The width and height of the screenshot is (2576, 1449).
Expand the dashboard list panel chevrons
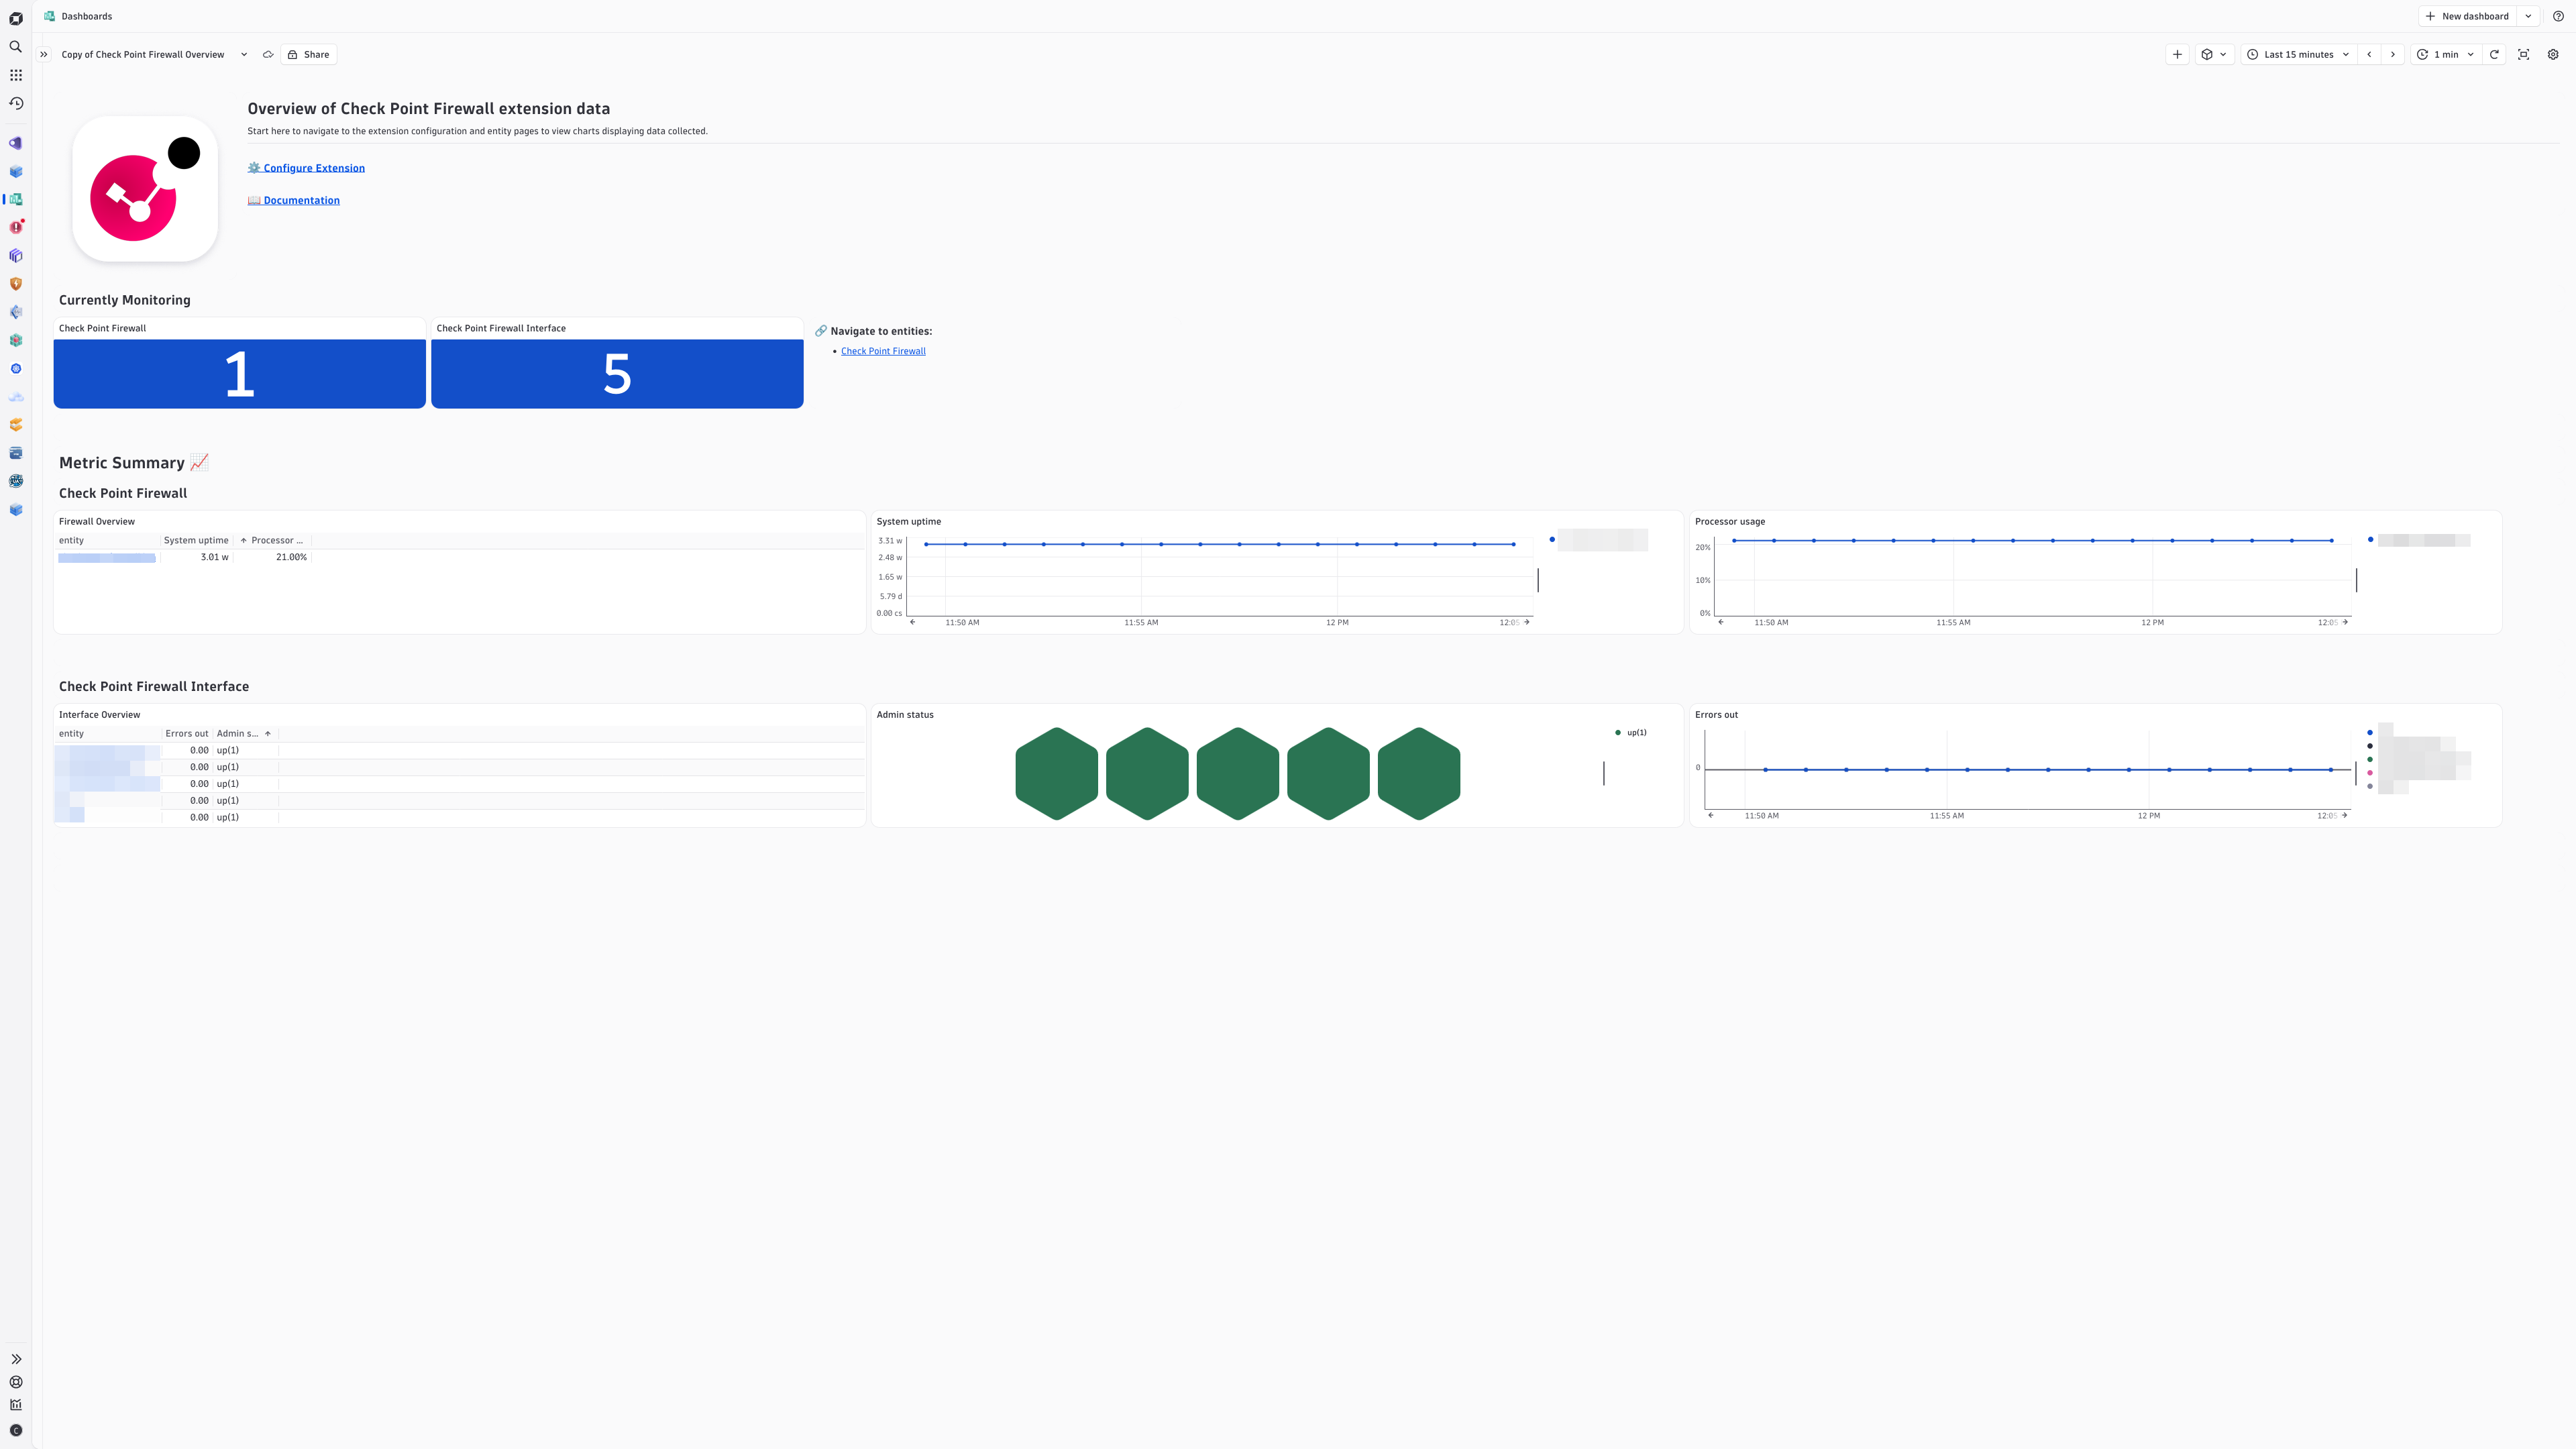[x=43, y=55]
